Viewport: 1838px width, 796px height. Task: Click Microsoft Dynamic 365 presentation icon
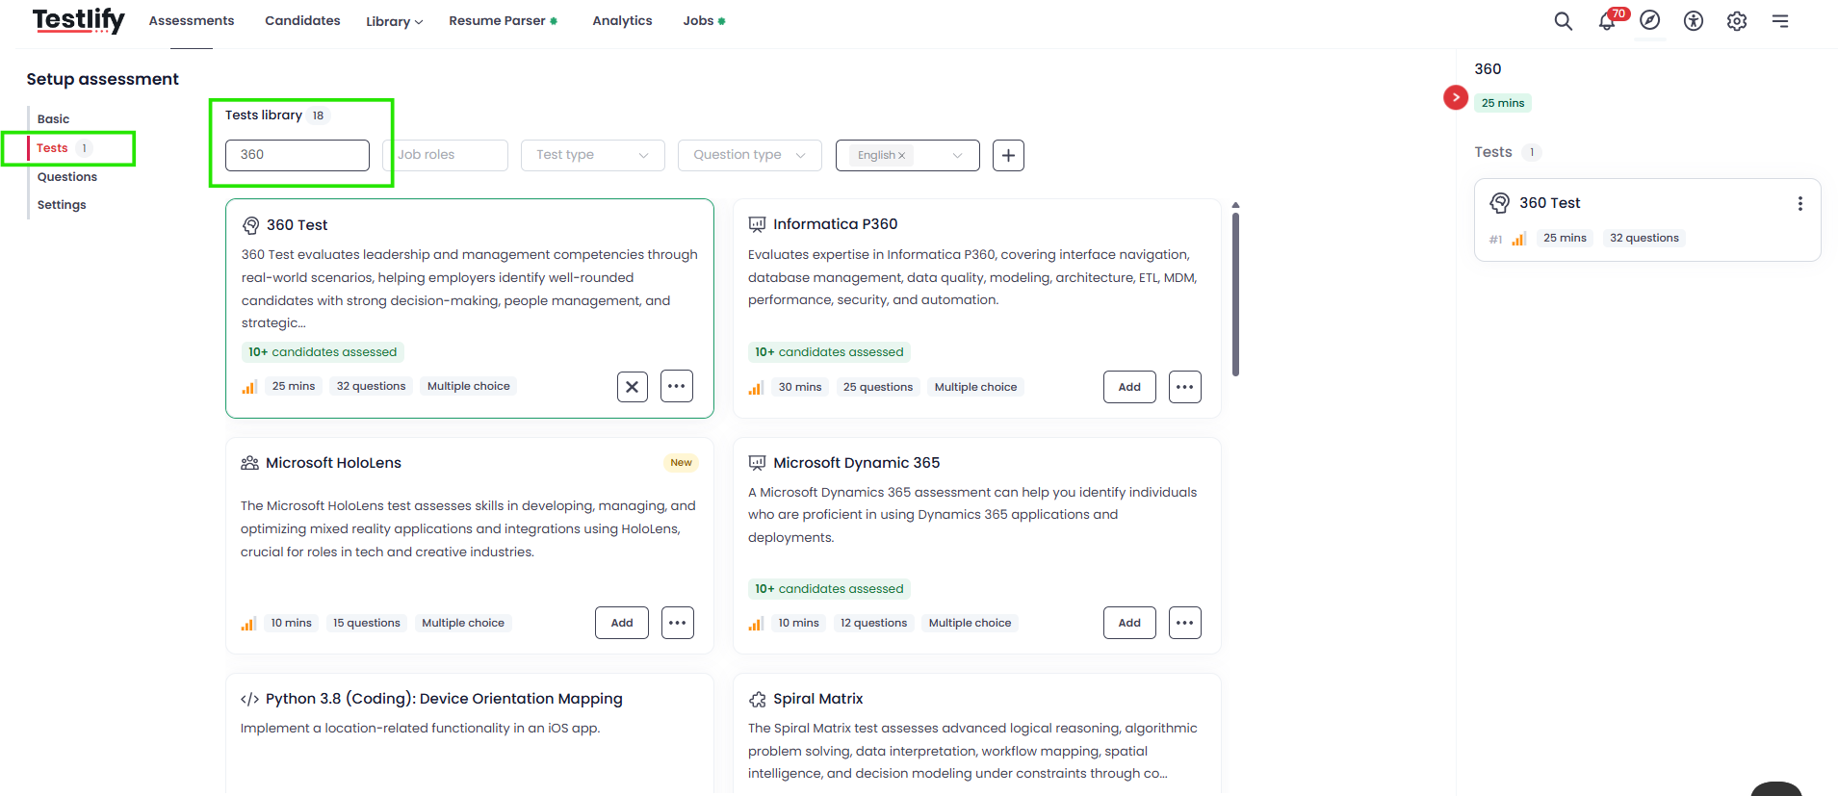pyautogui.click(x=758, y=463)
